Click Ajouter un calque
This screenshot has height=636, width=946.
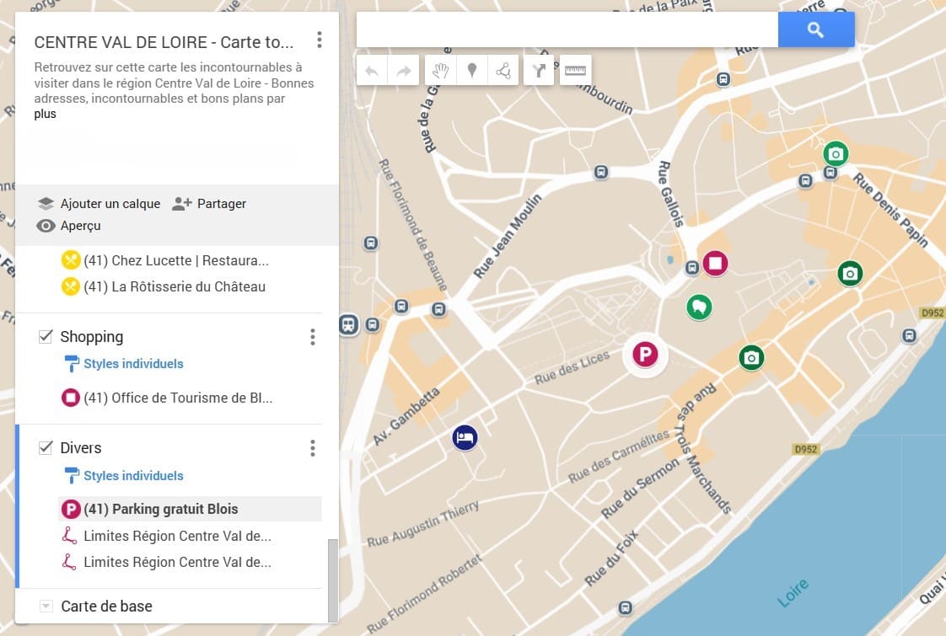pos(99,204)
